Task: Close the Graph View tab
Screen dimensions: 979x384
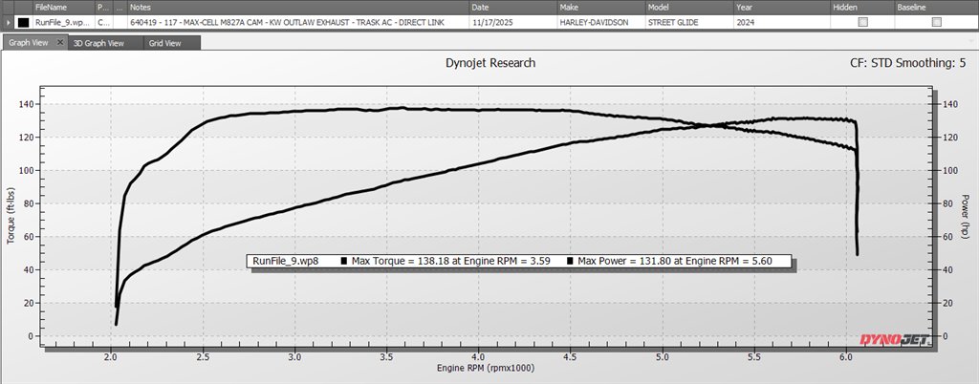Action: pos(60,42)
